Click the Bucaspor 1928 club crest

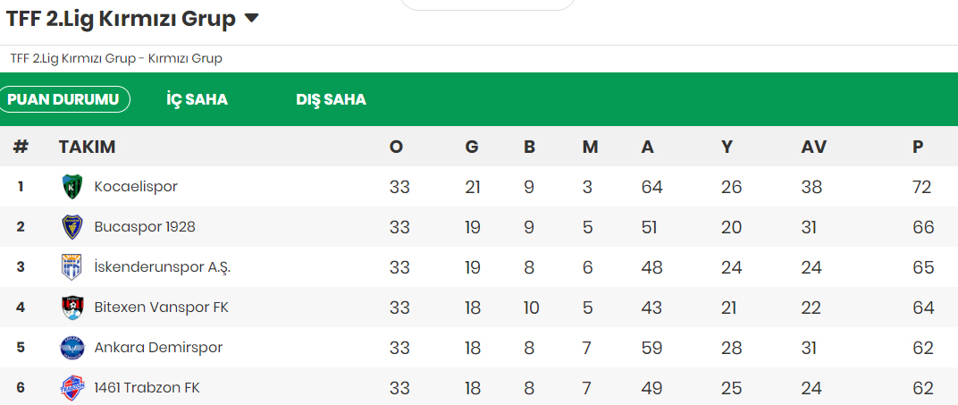click(x=71, y=227)
